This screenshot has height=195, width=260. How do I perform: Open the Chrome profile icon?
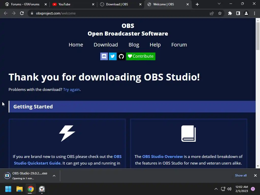[246, 13]
